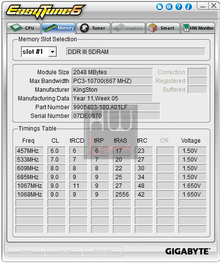
Task: Open the Graphics tab
Action: click(x=128, y=28)
